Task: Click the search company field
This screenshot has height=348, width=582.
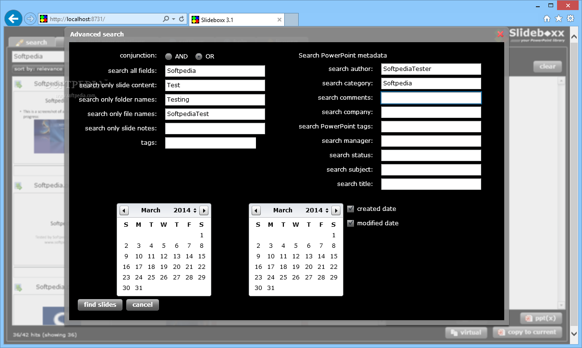Action: click(x=431, y=112)
